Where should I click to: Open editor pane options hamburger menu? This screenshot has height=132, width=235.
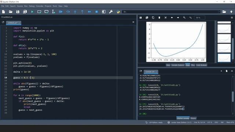point(133,22)
